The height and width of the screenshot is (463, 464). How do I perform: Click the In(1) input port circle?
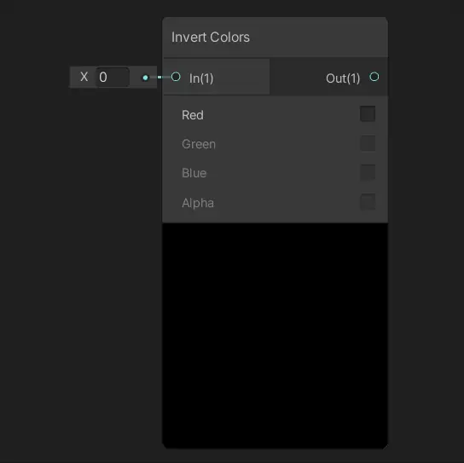176,77
